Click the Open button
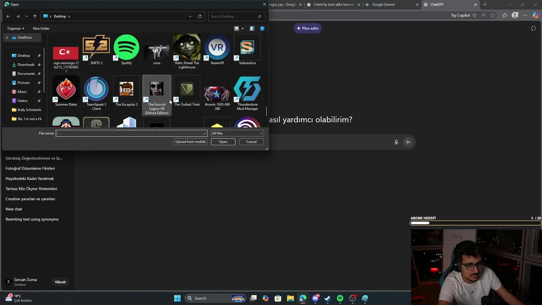This screenshot has height=305, width=542. (223, 142)
